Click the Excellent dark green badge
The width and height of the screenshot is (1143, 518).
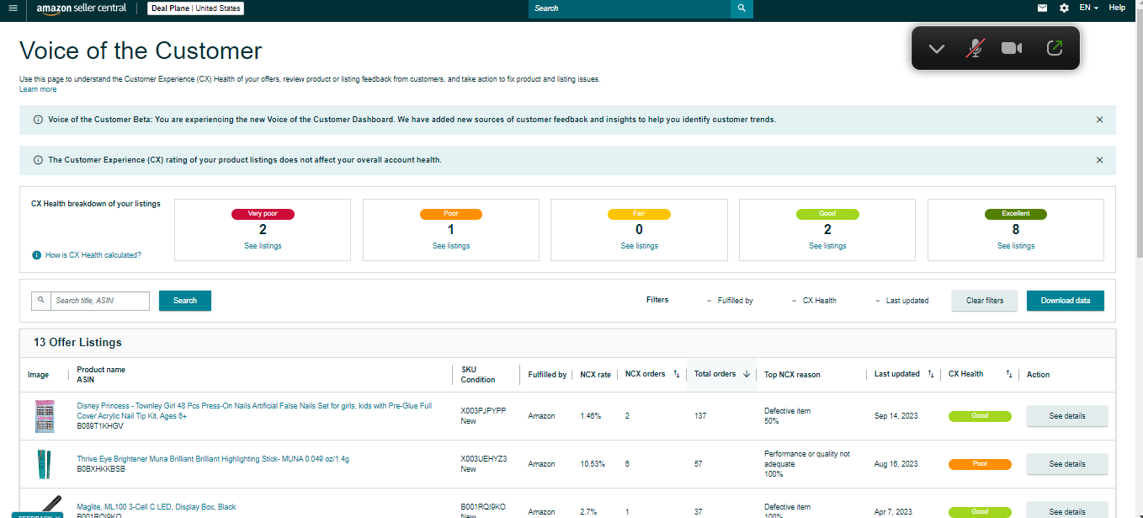pos(1016,214)
